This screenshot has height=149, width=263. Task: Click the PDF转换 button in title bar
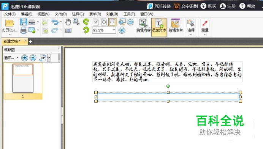point(158,6)
